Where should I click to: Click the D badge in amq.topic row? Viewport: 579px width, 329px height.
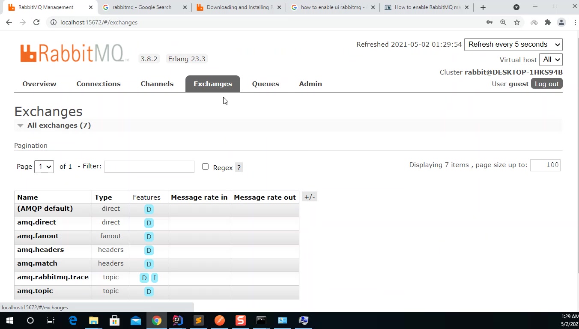[x=149, y=291]
